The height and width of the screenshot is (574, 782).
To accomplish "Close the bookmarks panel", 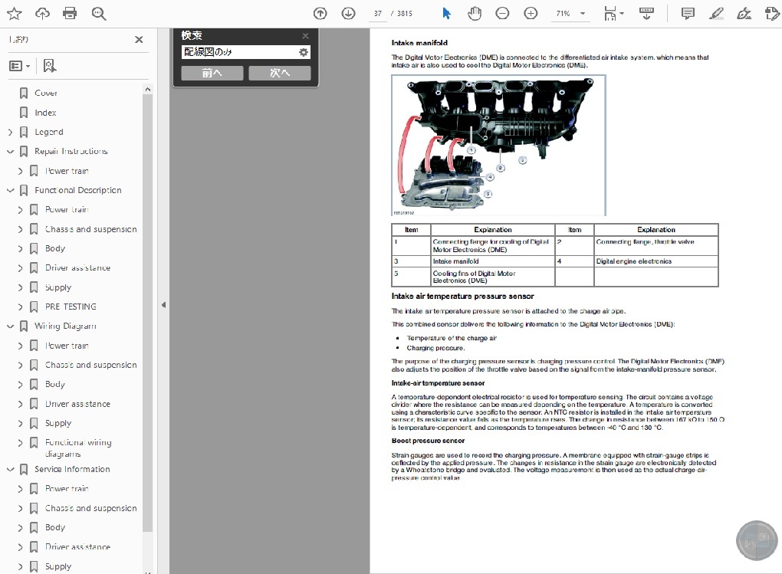I will tap(139, 39).
